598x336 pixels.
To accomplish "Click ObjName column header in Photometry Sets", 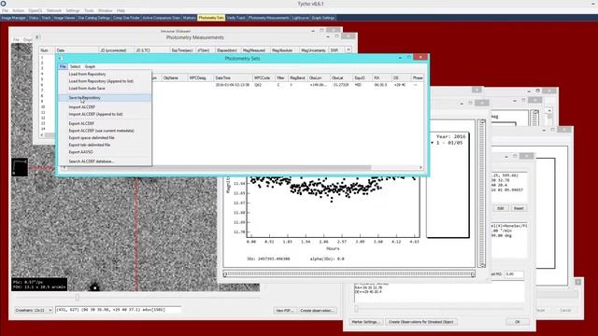I will click(x=174, y=77).
